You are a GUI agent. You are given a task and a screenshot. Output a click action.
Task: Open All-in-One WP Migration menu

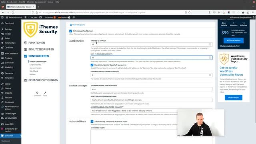[12, 108]
